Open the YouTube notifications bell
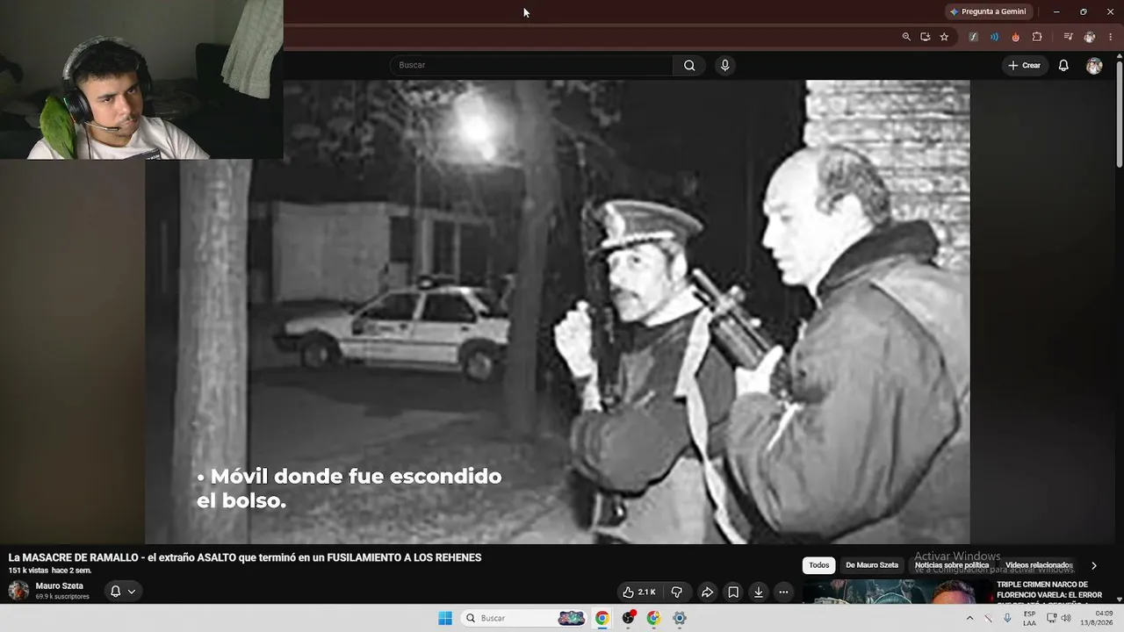Screen dimensions: 1124x632 click(1063, 65)
